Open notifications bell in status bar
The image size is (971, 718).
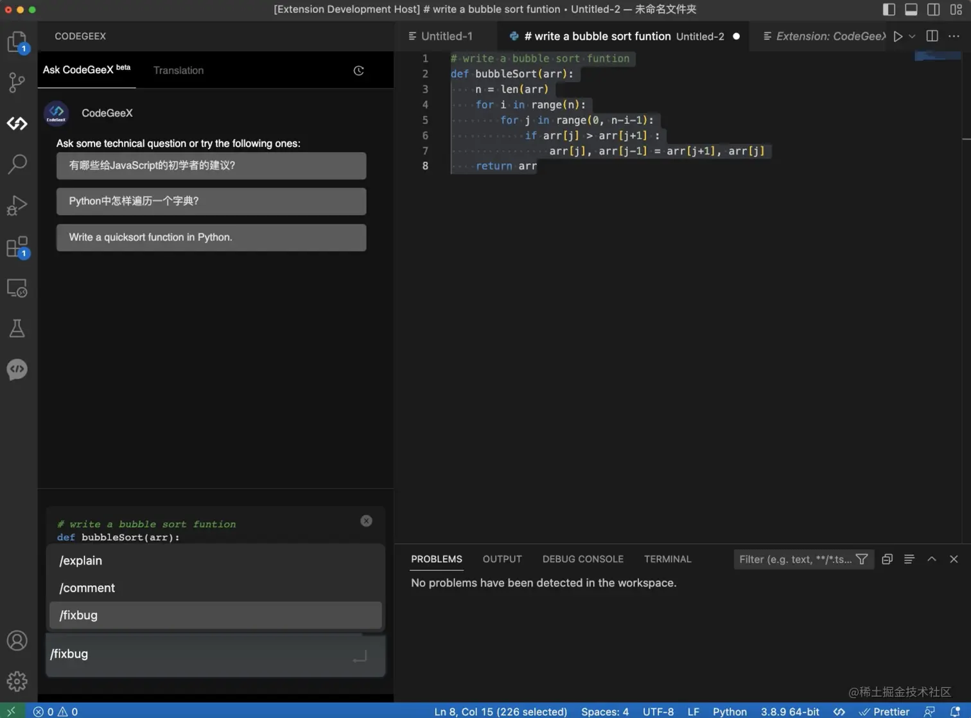coord(955,712)
